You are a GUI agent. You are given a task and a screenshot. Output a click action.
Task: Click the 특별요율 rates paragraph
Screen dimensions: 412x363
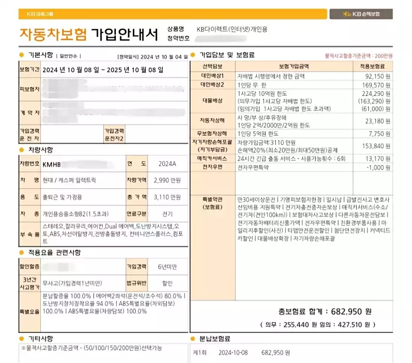pyautogui.click(x=114, y=304)
